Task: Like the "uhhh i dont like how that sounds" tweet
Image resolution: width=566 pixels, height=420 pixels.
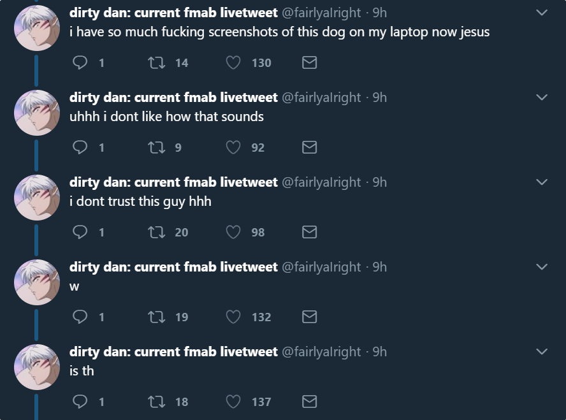Action: point(233,147)
